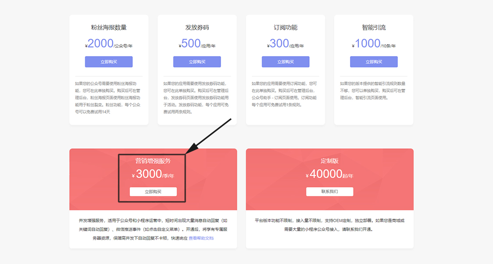
Task: Click the 订阅功能 description paragraph
Action: point(285,94)
